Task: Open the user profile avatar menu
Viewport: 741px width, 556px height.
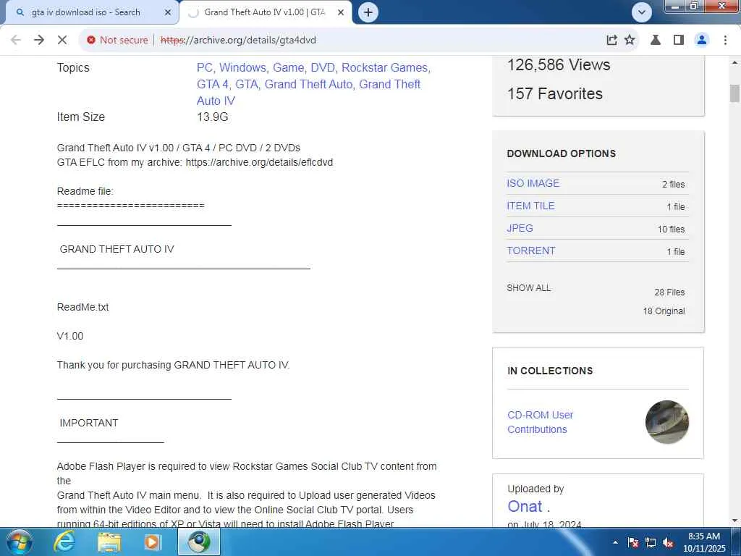Action: click(702, 41)
